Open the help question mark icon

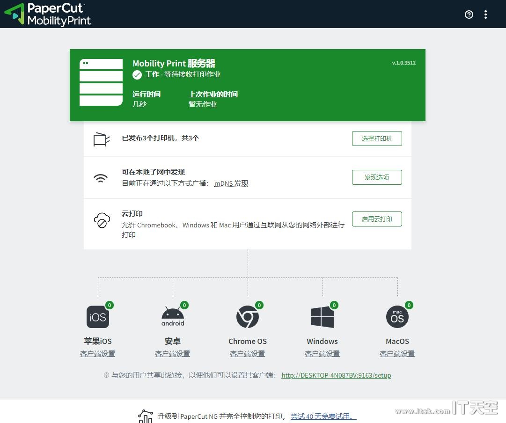tap(469, 15)
